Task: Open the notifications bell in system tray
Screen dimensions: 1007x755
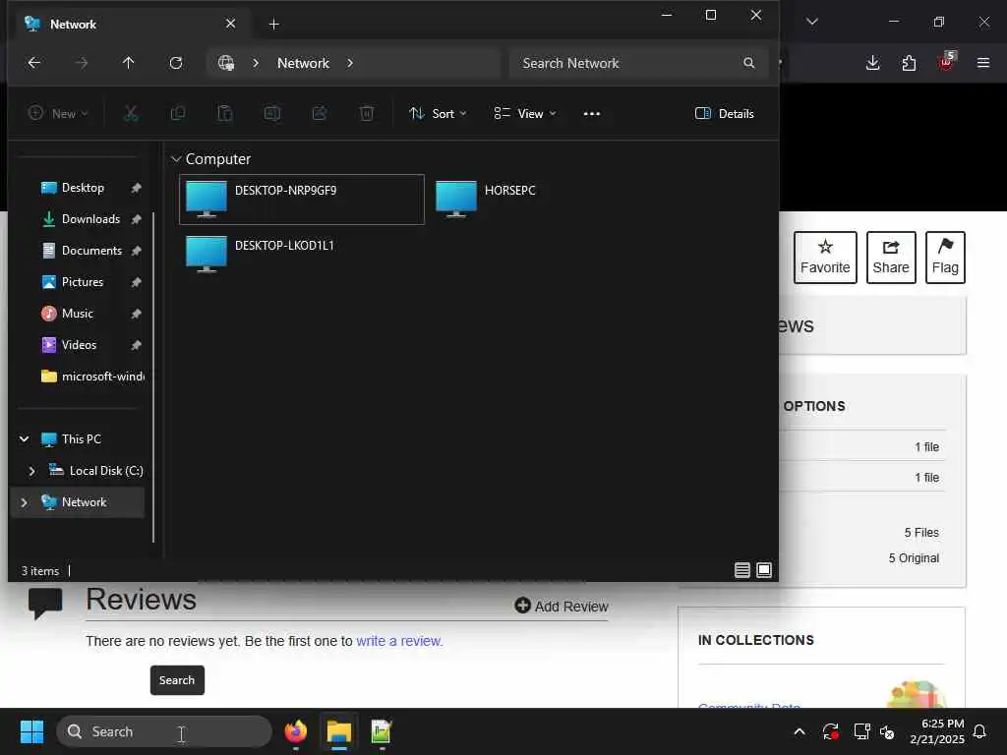Action: coord(980,731)
